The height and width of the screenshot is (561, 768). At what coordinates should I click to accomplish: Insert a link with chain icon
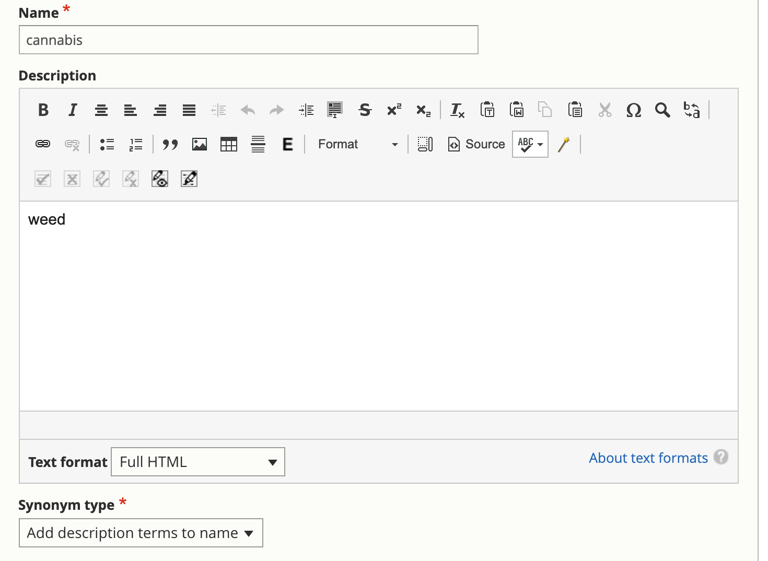(43, 144)
